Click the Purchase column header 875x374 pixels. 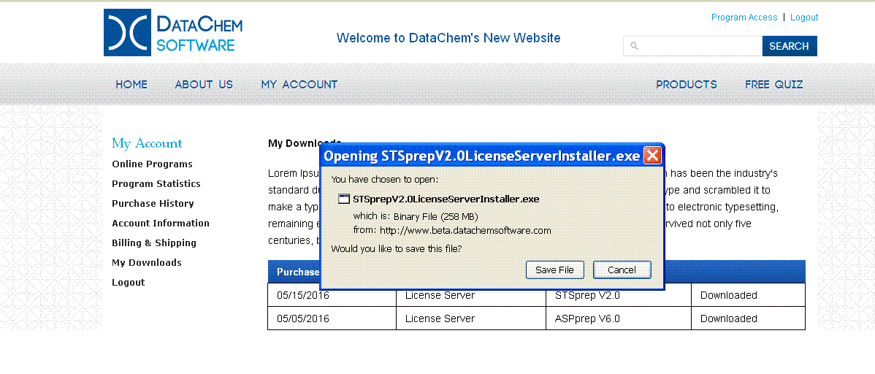[x=298, y=272]
